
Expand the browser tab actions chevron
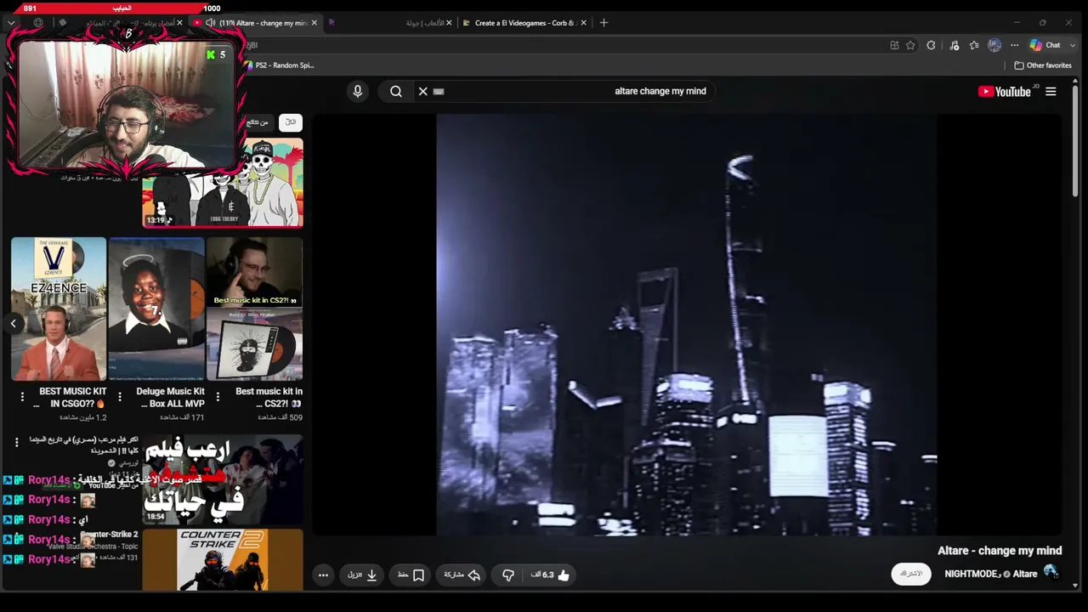11,23
